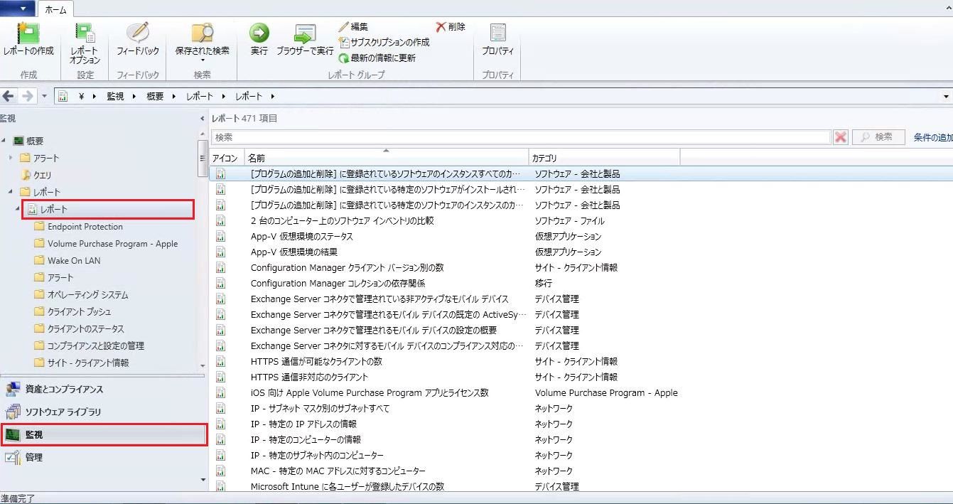The image size is (953, 504).
Task: Click the workspace list bottom overflow arrow
Action: click(x=203, y=480)
